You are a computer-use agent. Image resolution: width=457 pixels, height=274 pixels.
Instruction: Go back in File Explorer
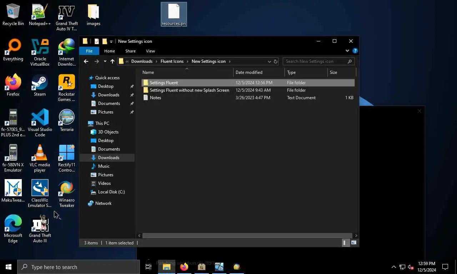[86, 61]
